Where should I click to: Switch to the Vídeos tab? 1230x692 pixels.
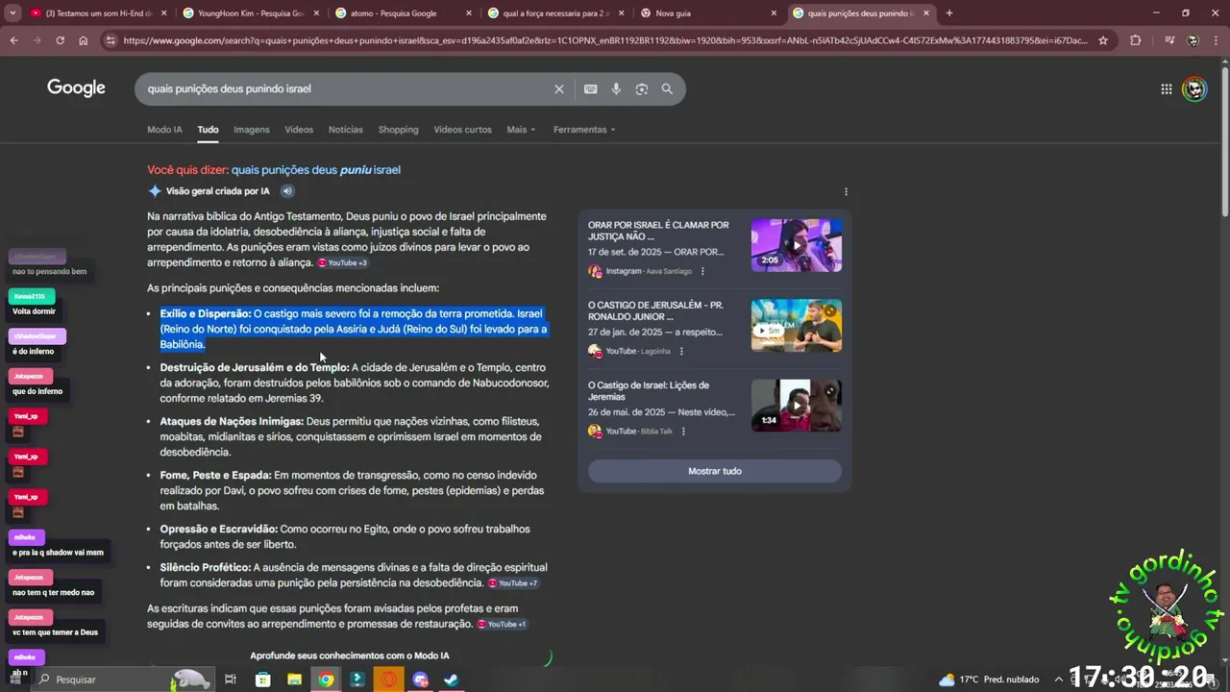(x=299, y=130)
